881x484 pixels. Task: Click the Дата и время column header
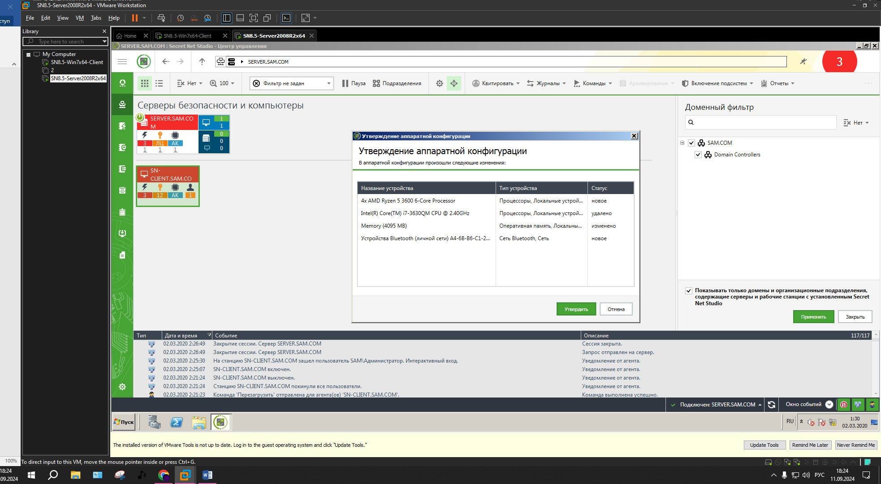(186, 336)
